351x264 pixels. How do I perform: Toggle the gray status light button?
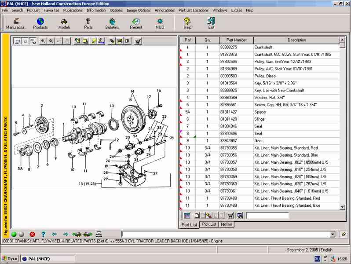click(x=21, y=235)
